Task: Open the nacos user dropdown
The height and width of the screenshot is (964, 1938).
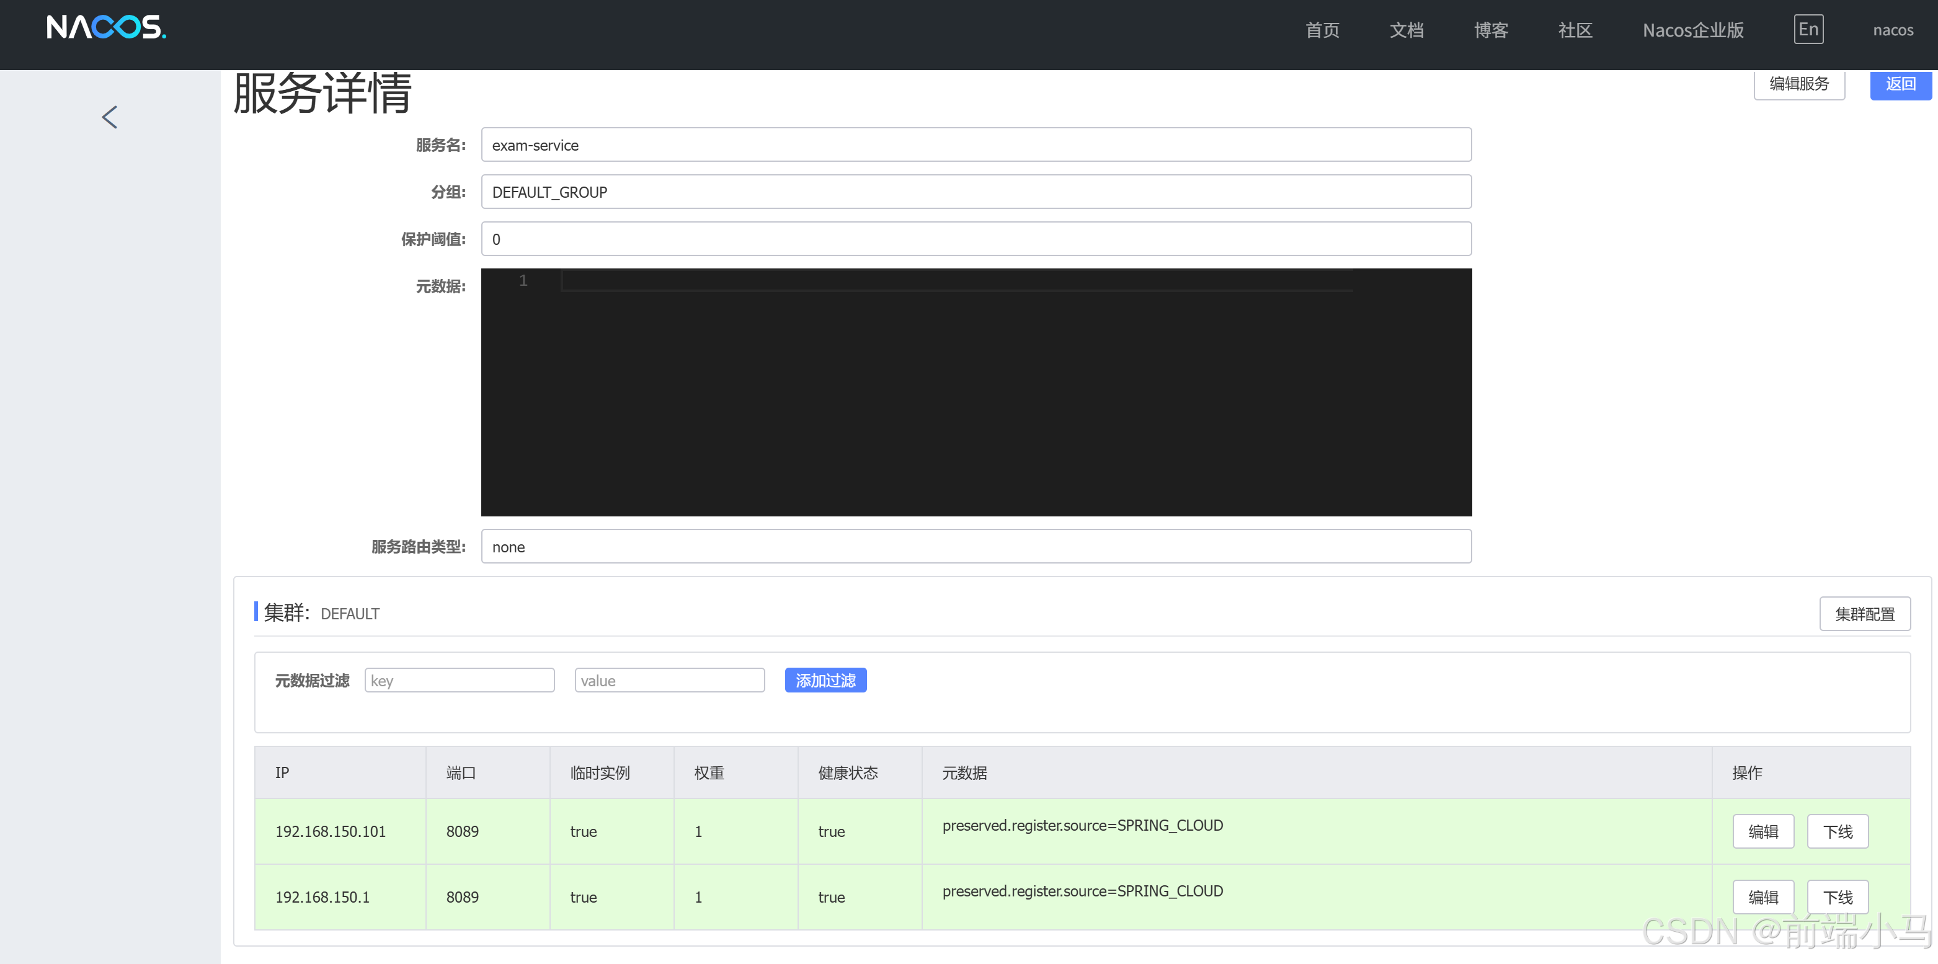Action: (1892, 30)
